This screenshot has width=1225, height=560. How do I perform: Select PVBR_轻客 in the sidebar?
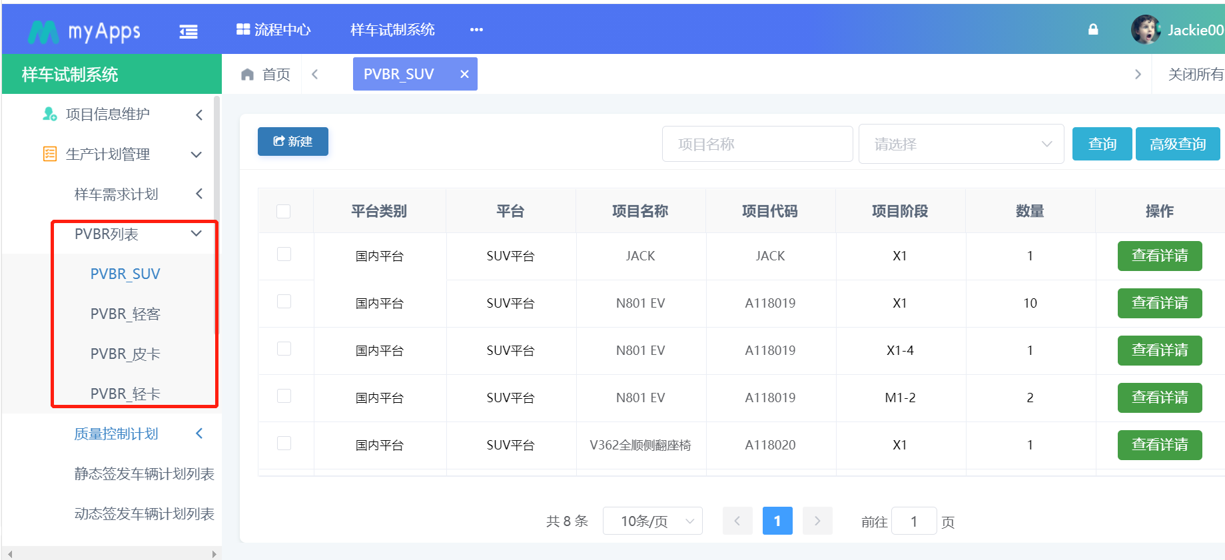[x=125, y=314]
